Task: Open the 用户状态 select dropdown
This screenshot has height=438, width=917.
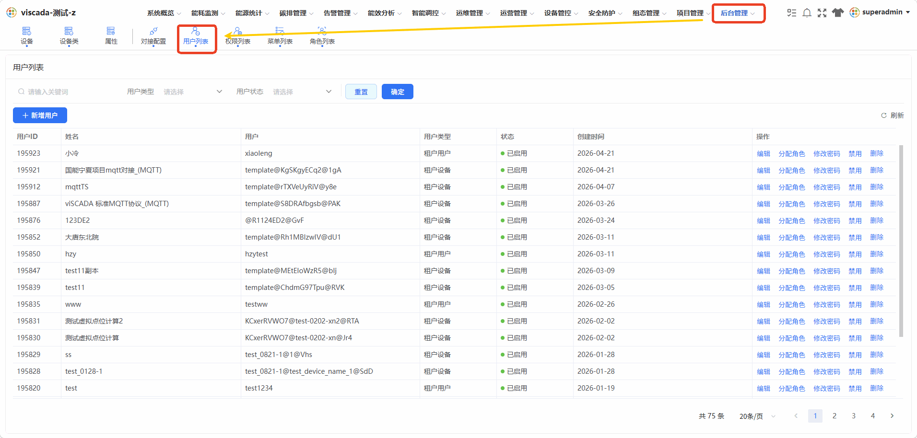Action: [x=302, y=92]
